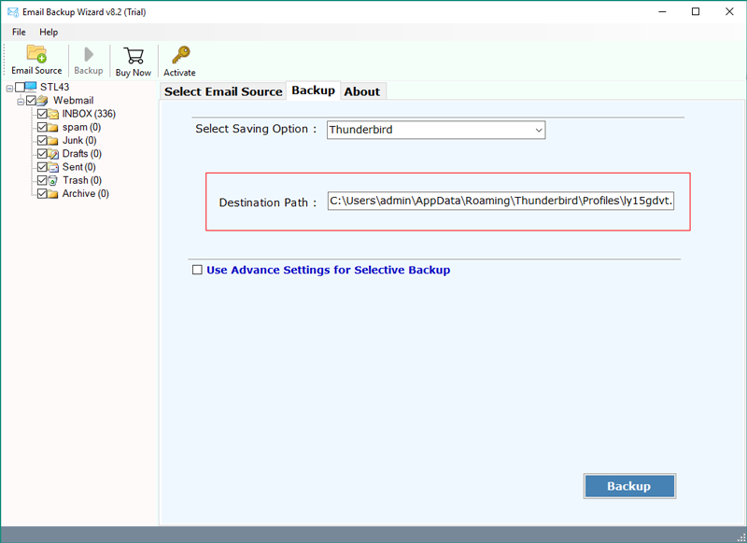
Task: Toggle the Sent folder checkbox
Action: [42, 167]
